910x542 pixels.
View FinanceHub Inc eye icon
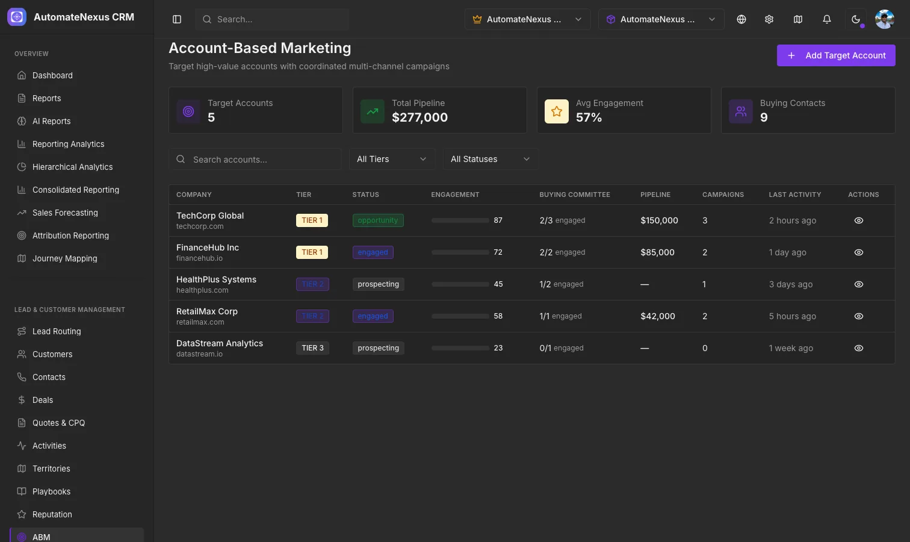coord(859,252)
